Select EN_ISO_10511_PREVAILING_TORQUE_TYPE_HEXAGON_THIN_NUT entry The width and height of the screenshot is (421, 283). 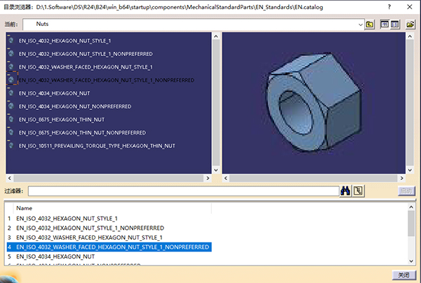[96, 146]
